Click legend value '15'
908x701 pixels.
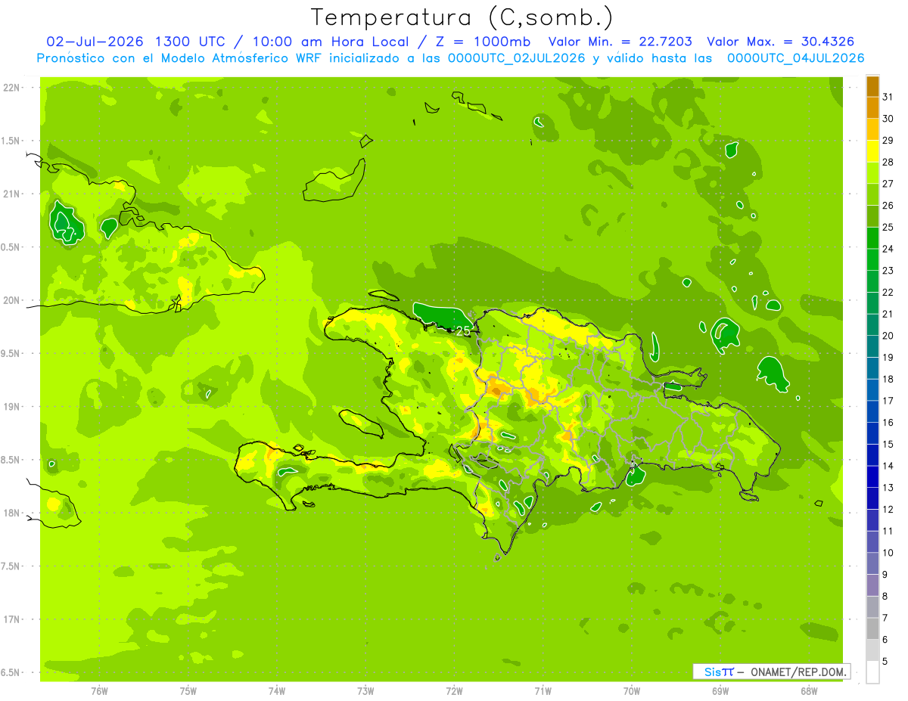[x=888, y=444]
